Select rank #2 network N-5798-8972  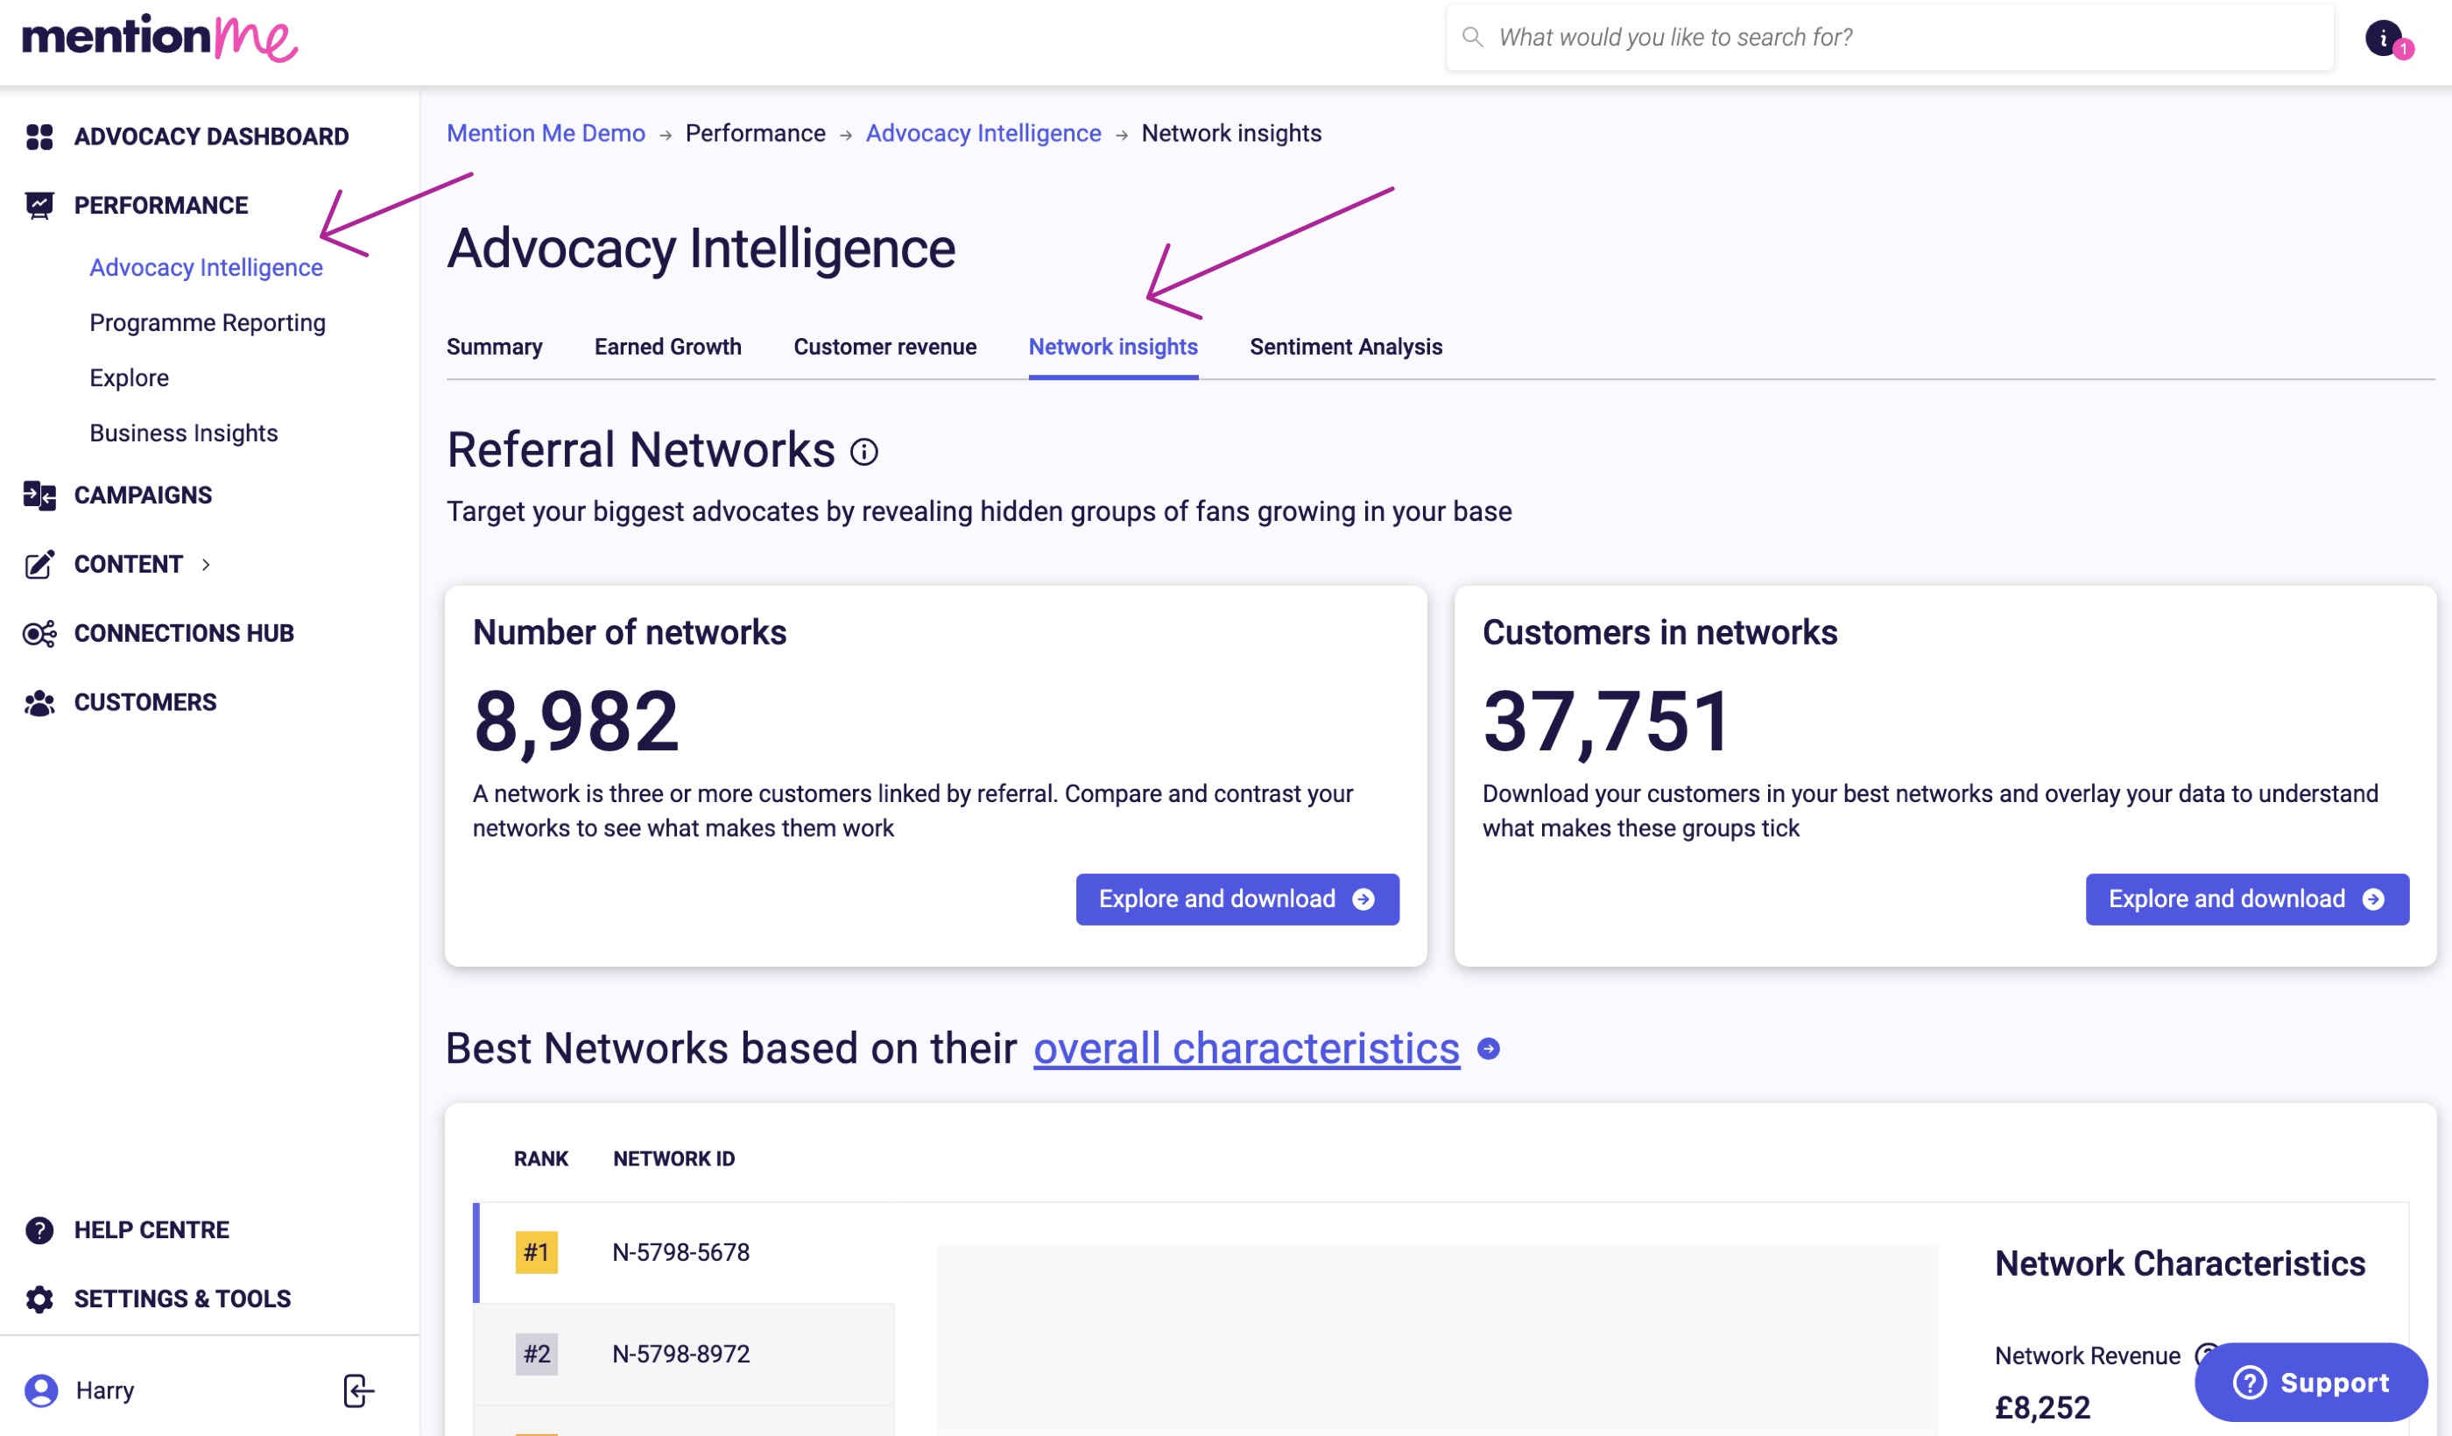pos(684,1355)
